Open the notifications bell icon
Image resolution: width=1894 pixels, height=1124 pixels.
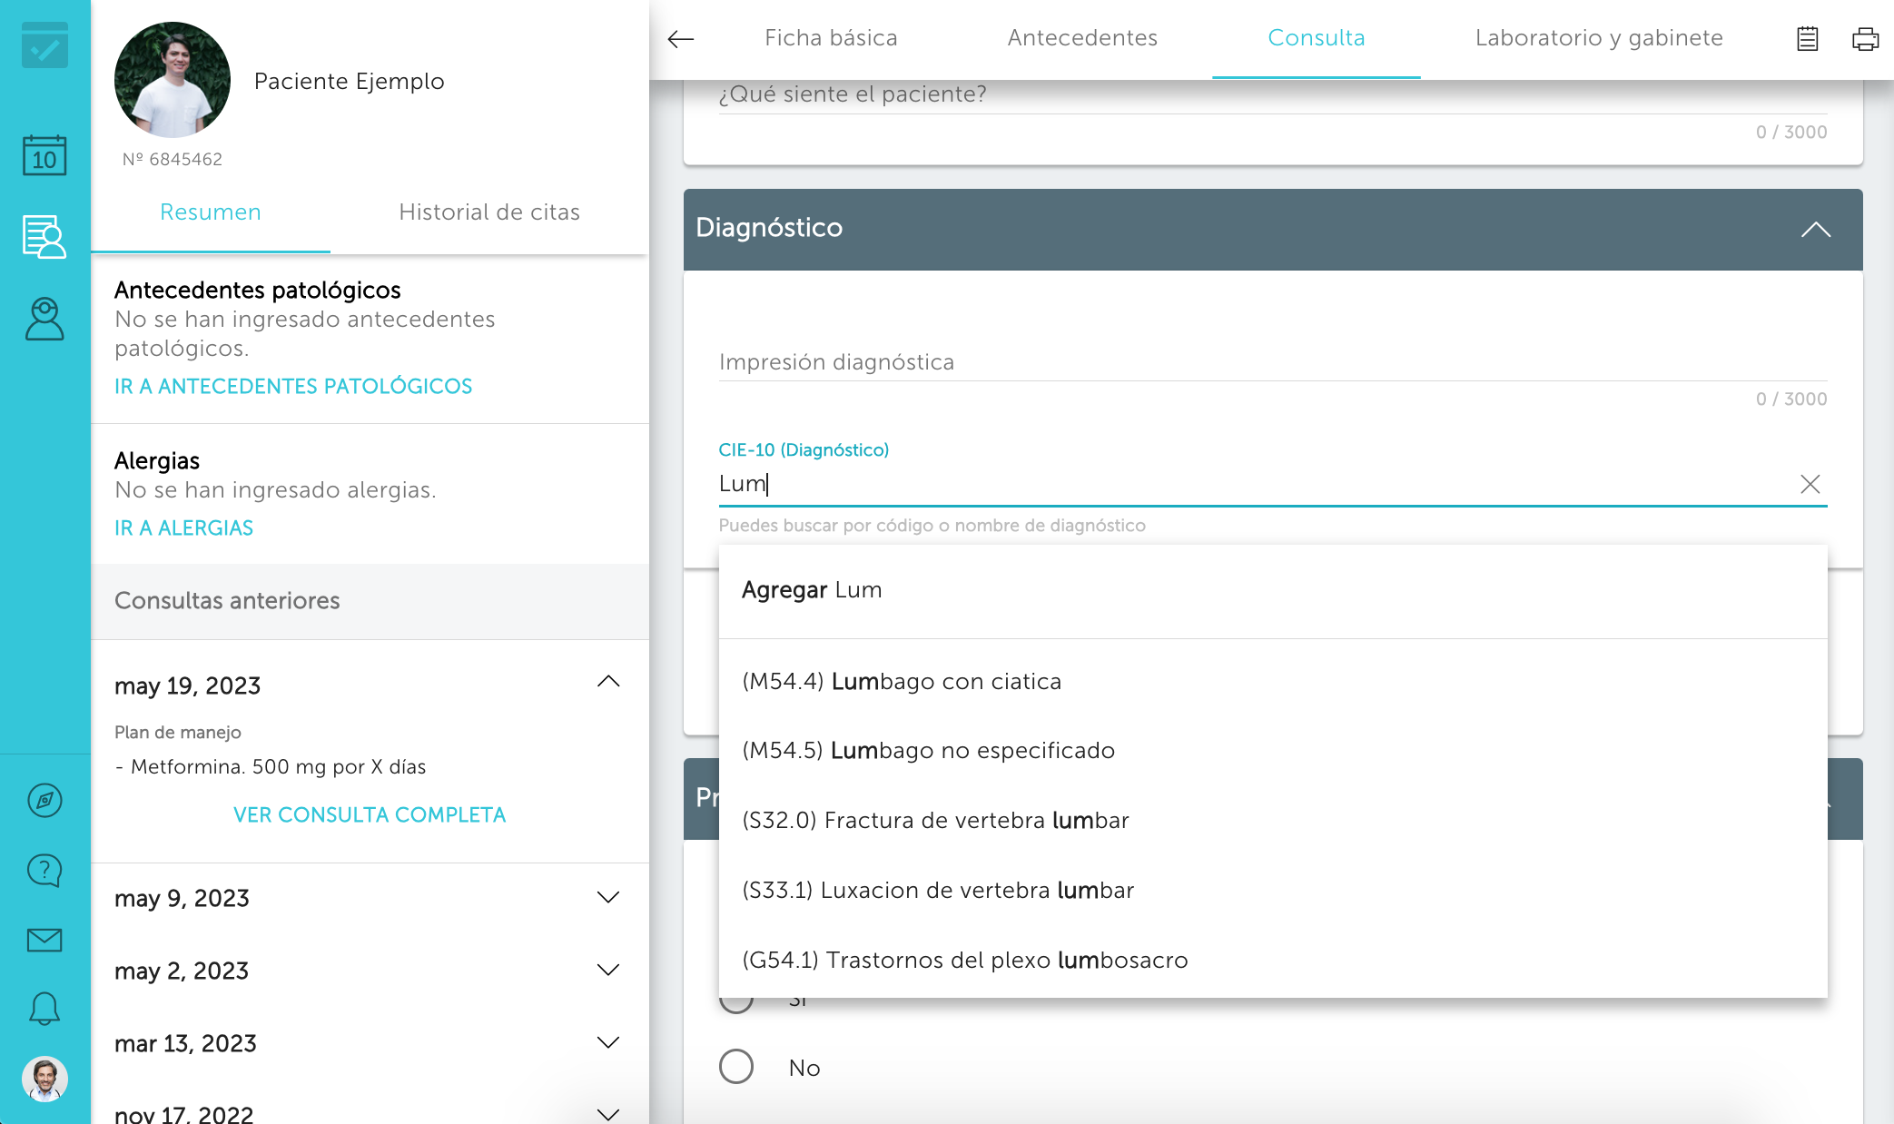pyautogui.click(x=44, y=1008)
